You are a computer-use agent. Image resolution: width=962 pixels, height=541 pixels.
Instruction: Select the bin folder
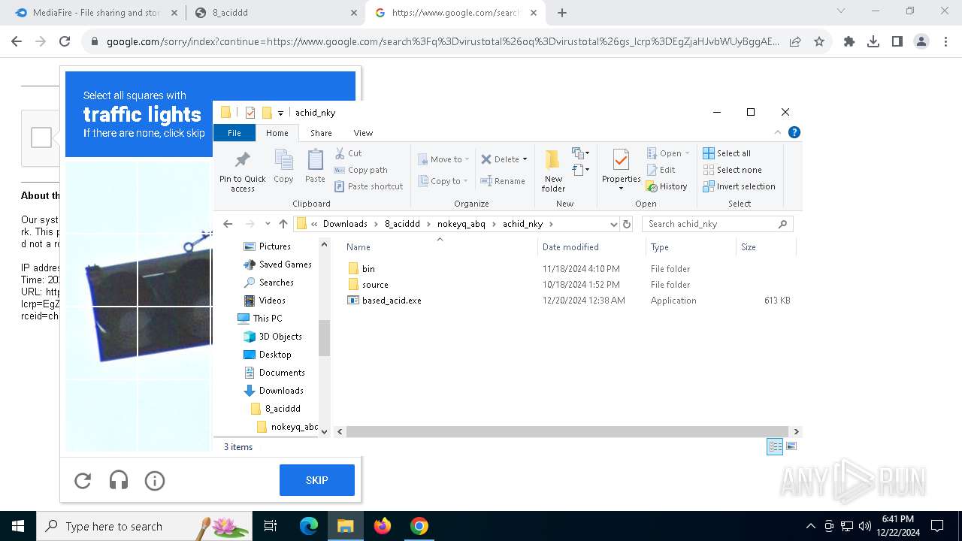click(x=368, y=268)
